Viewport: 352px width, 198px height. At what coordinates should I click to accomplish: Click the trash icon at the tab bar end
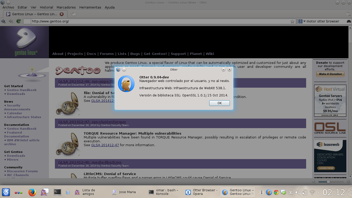coord(349,14)
